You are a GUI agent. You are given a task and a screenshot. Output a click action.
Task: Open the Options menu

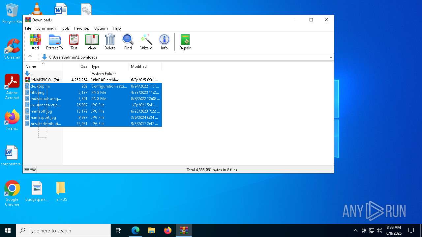point(101,28)
